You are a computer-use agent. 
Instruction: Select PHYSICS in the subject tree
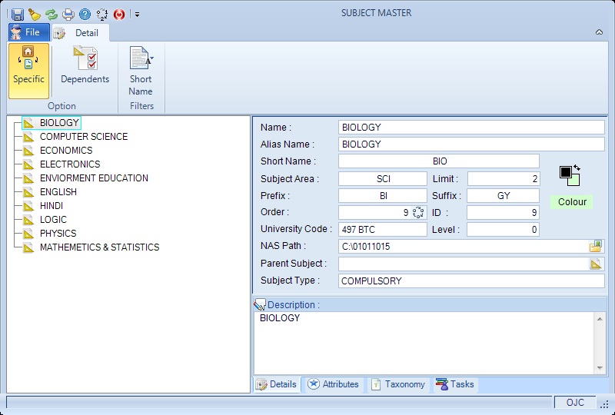pos(58,234)
